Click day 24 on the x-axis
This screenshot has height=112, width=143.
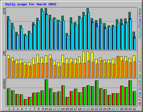coord(105,109)
